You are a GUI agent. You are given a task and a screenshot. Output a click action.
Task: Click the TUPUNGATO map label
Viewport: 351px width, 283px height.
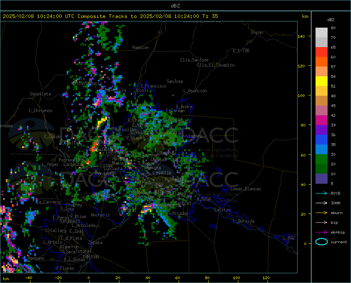point(70,221)
